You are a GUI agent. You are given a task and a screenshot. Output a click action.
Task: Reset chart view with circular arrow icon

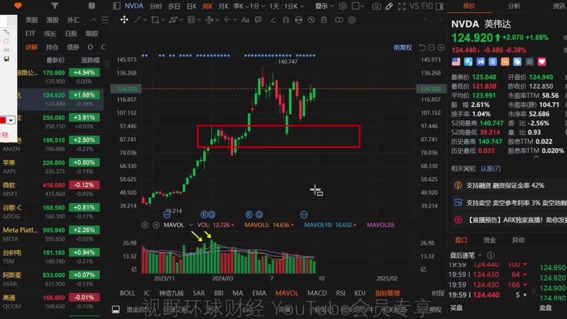click(422, 47)
